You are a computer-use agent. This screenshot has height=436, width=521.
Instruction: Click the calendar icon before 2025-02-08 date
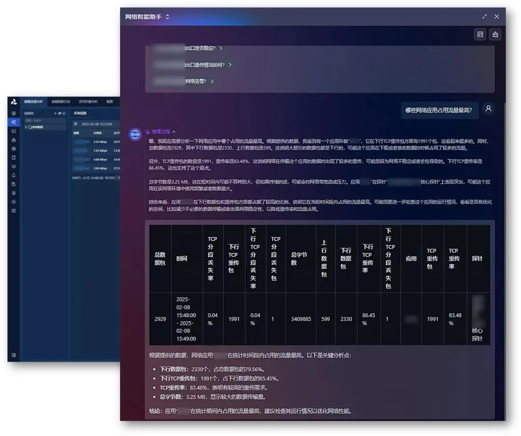pyautogui.click(x=76, y=124)
